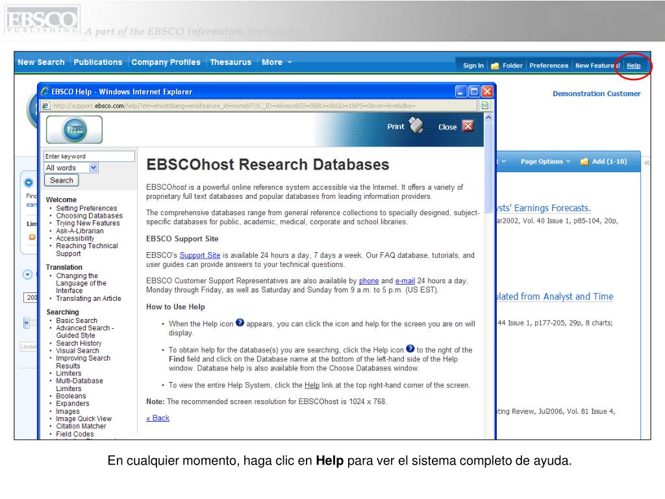Open Changing the Language of the Interface topic
Image resolution: width=665 pixels, height=499 pixels.
tap(81, 283)
